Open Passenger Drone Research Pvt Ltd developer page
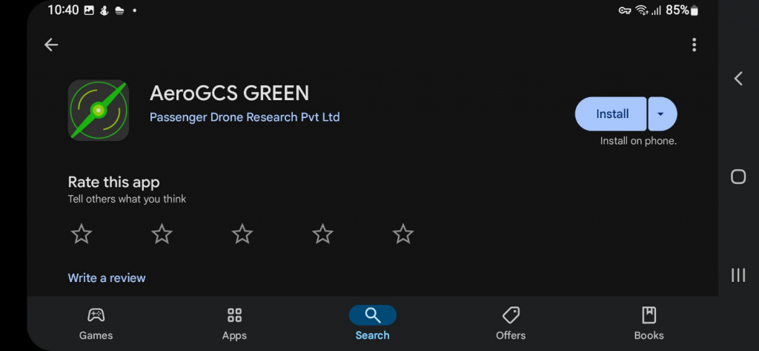759x351 pixels. tap(245, 117)
